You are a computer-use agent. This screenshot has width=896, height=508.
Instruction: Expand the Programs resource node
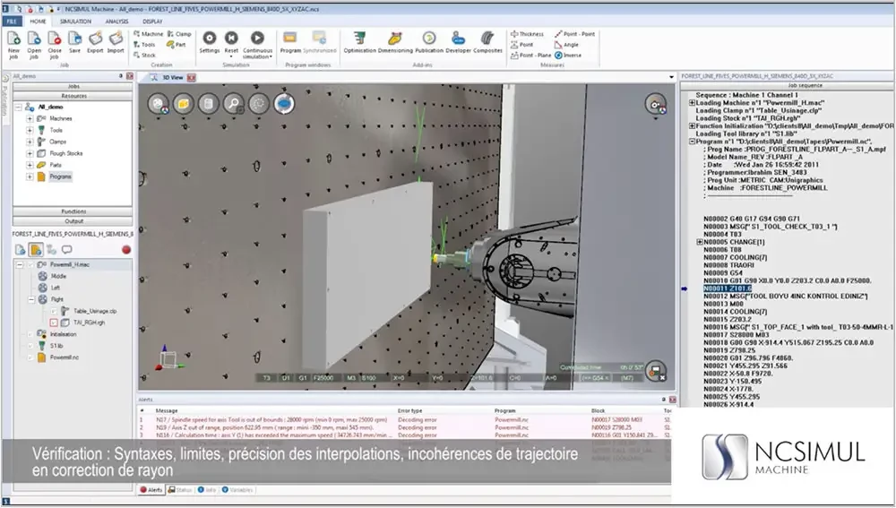point(30,177)
